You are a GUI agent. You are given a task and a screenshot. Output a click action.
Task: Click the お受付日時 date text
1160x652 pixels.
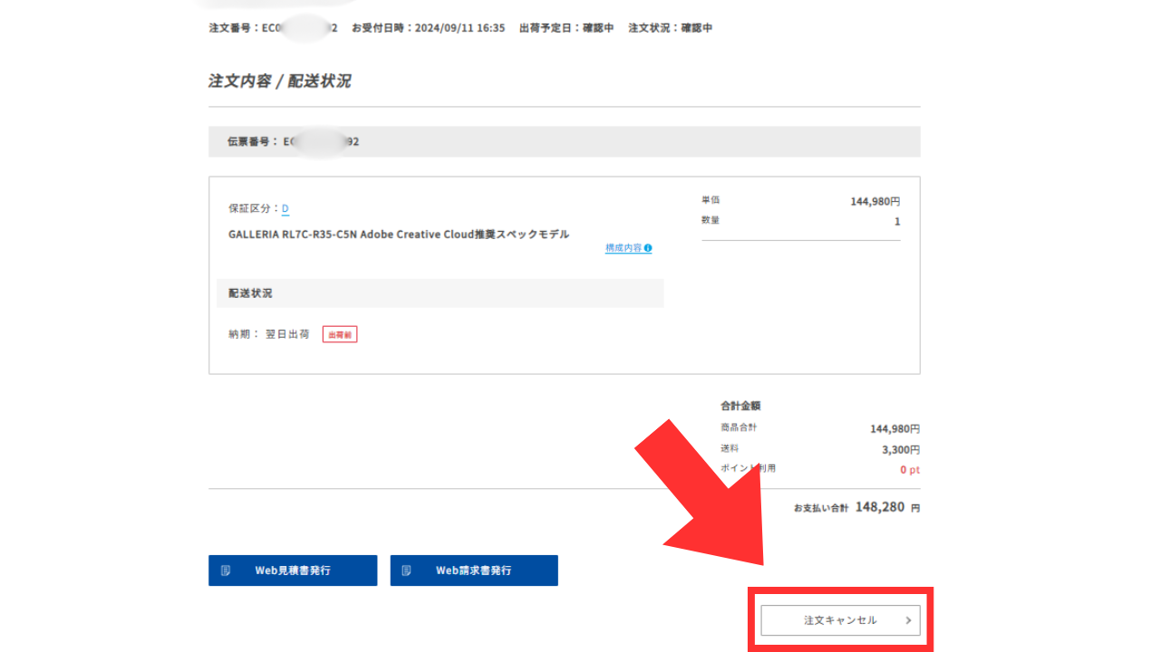click(428, 28)
